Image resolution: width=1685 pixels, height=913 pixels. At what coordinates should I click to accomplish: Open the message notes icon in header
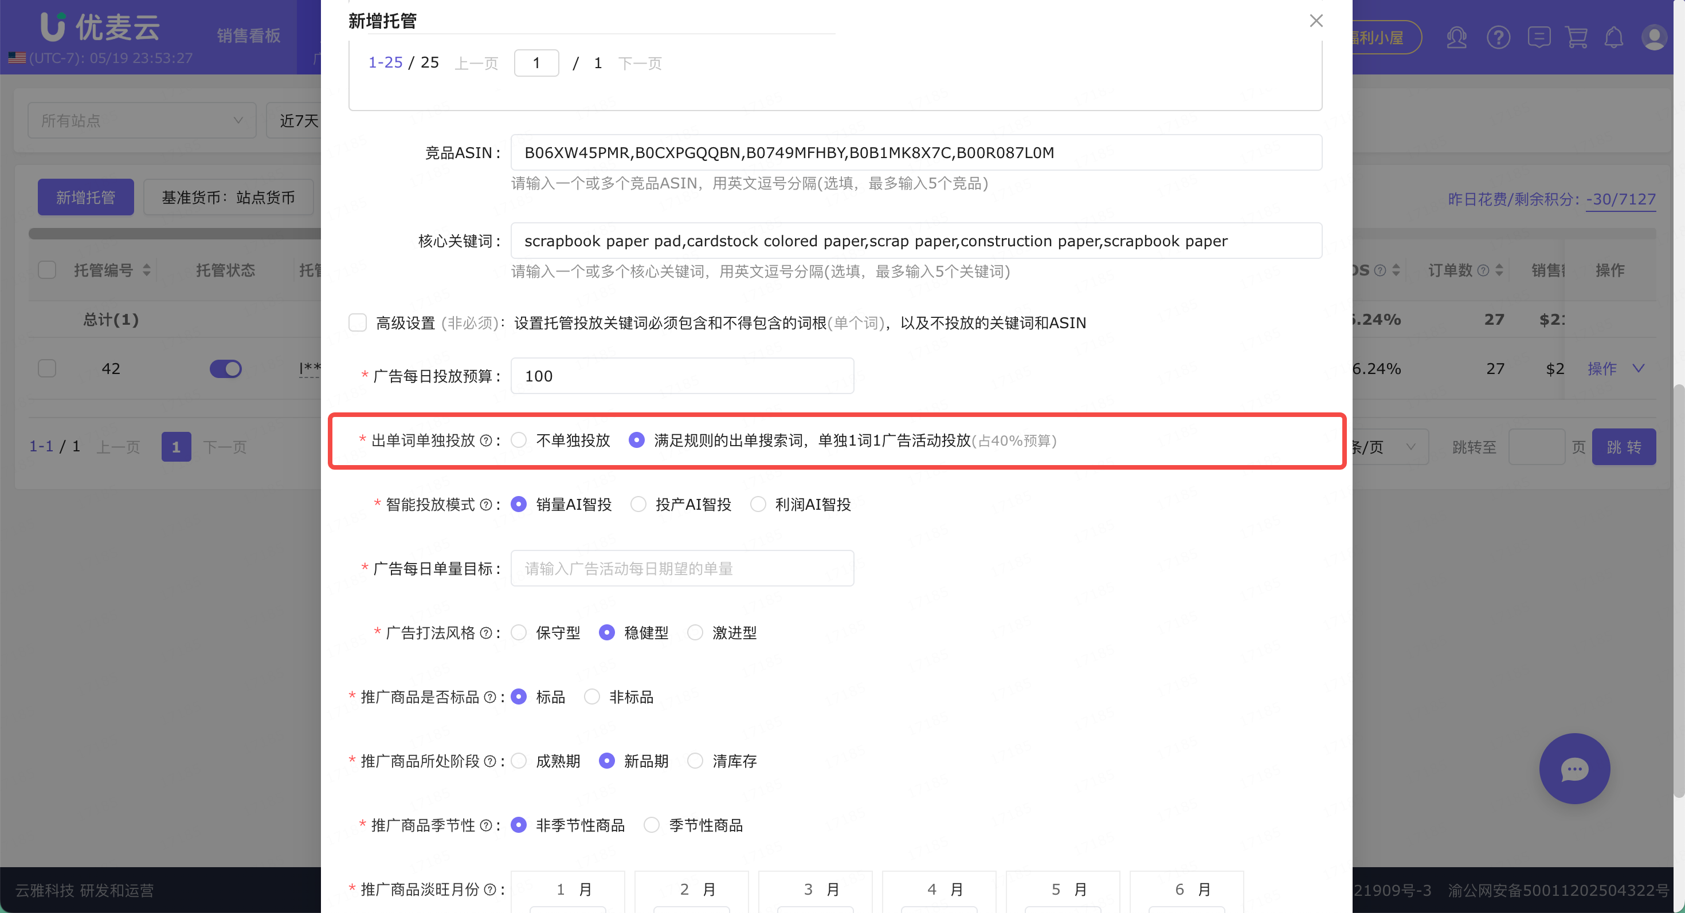click(1538, 37)
